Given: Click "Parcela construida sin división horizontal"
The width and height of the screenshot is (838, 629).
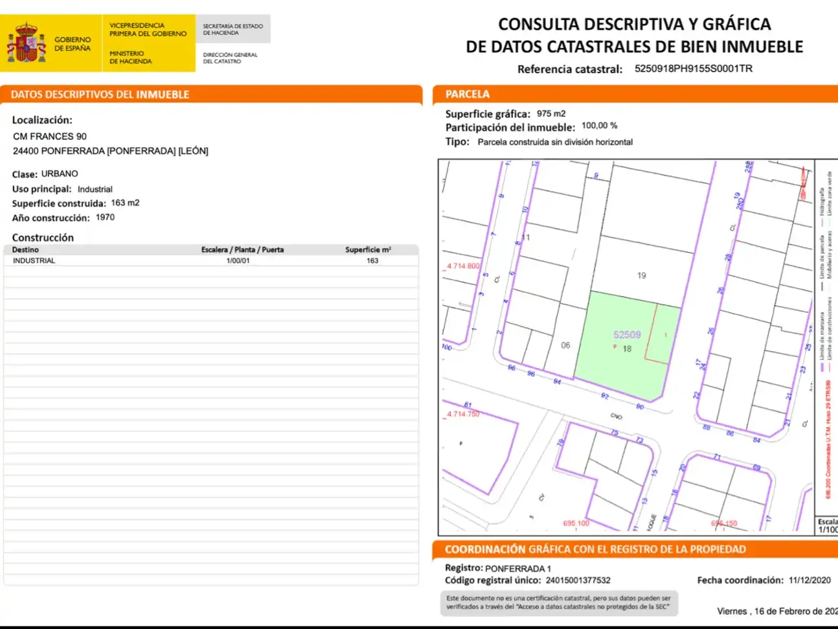Looking at the screenshot, I should (x=555, y=142).
